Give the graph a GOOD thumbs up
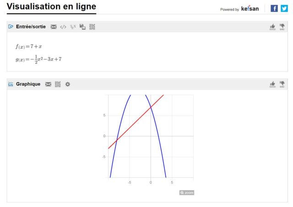Viewport: 293px width, 207px height. [x=273, y=84]
